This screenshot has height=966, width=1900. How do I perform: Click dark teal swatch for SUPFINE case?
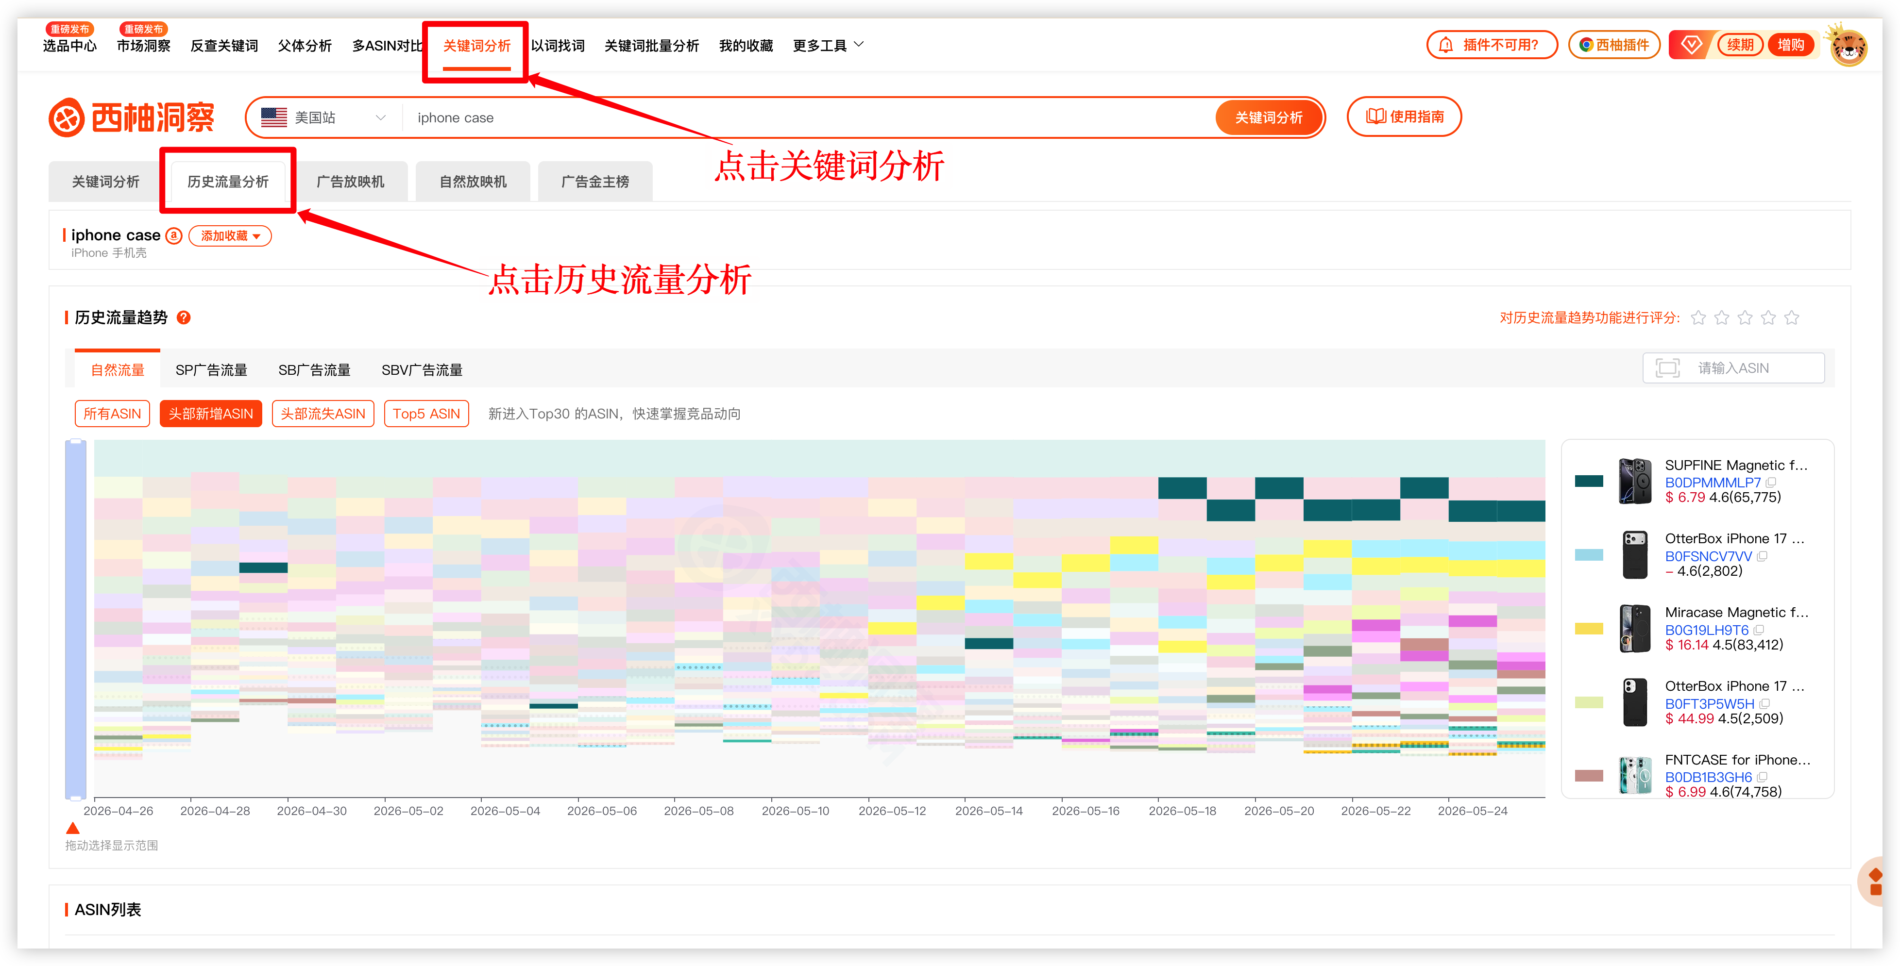(x=1589, y=482)
